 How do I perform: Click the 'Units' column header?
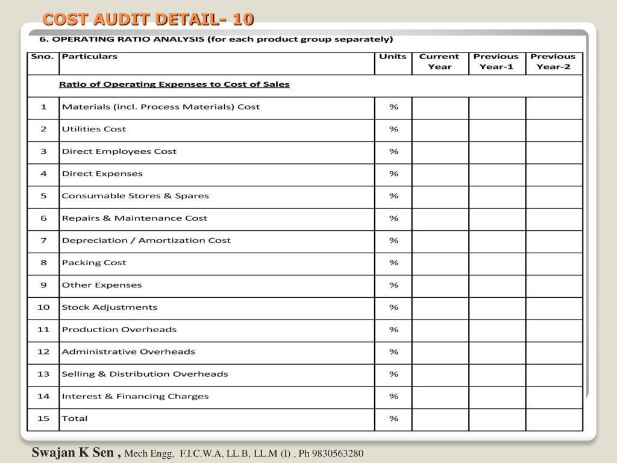pyautogui.click(x=393, y=57)
